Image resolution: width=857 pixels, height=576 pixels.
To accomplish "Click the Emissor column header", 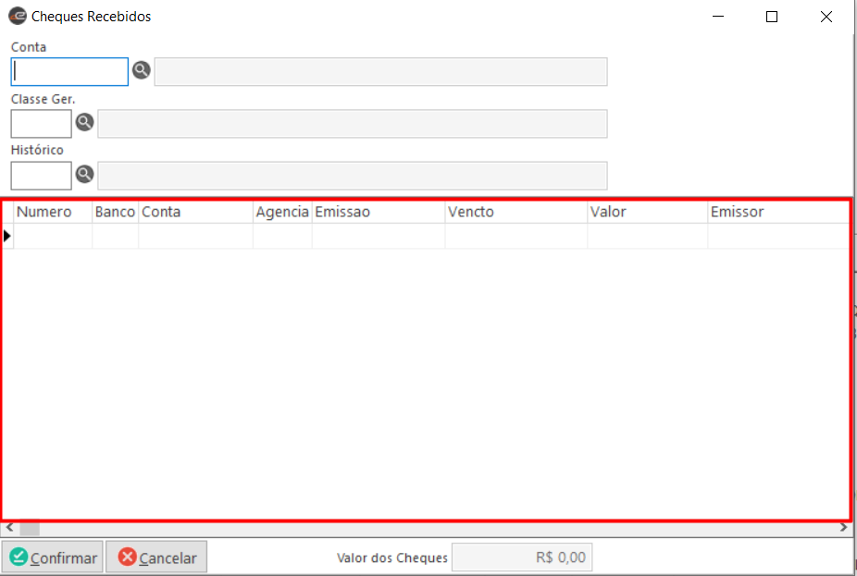I will (x=777, y=212).
